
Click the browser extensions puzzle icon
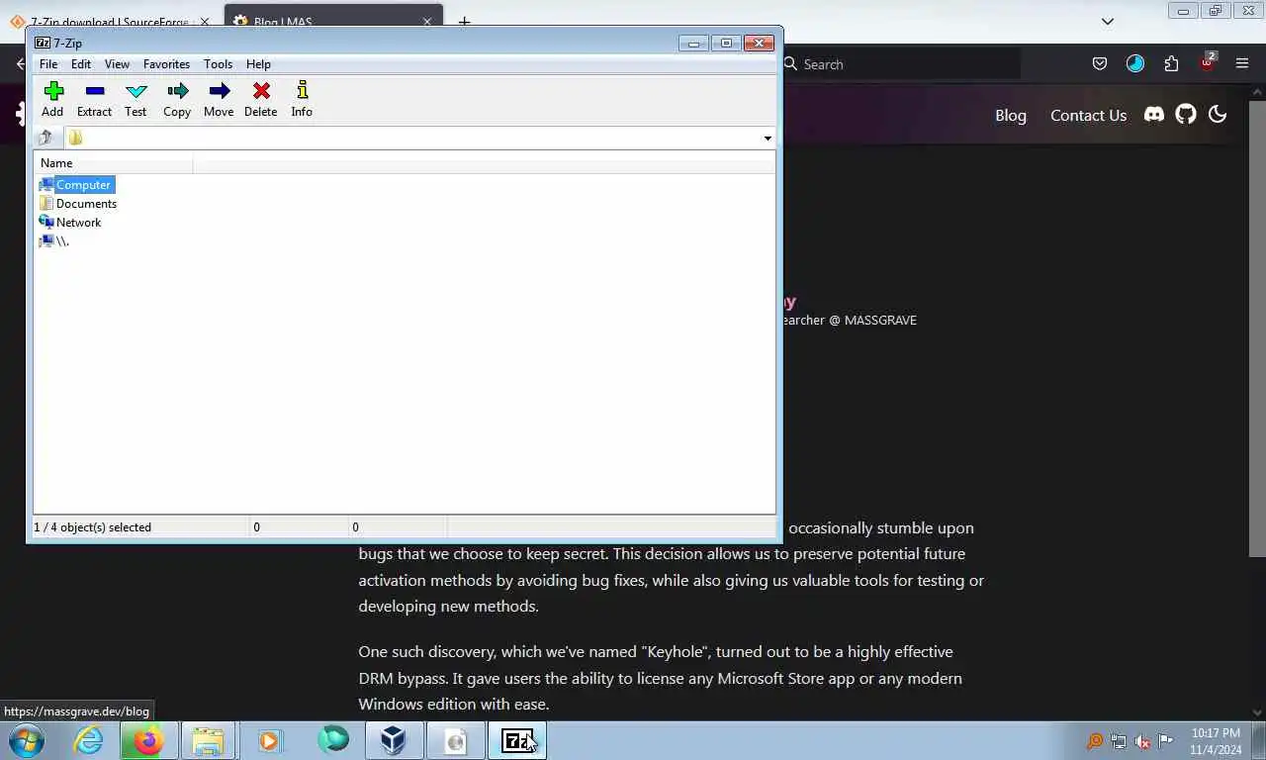(1171, 64)
